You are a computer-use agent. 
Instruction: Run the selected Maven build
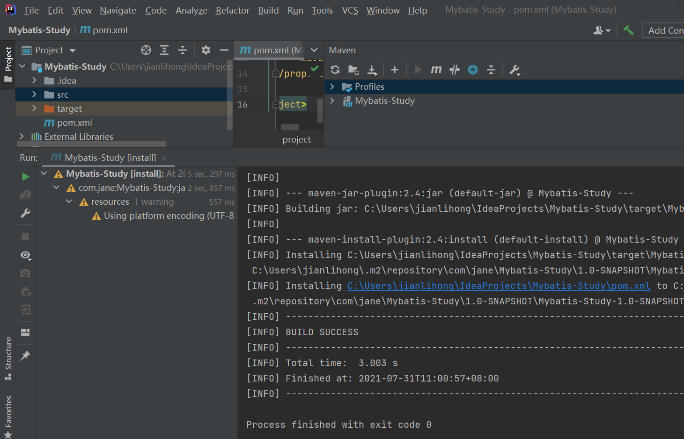click(418, 70)
